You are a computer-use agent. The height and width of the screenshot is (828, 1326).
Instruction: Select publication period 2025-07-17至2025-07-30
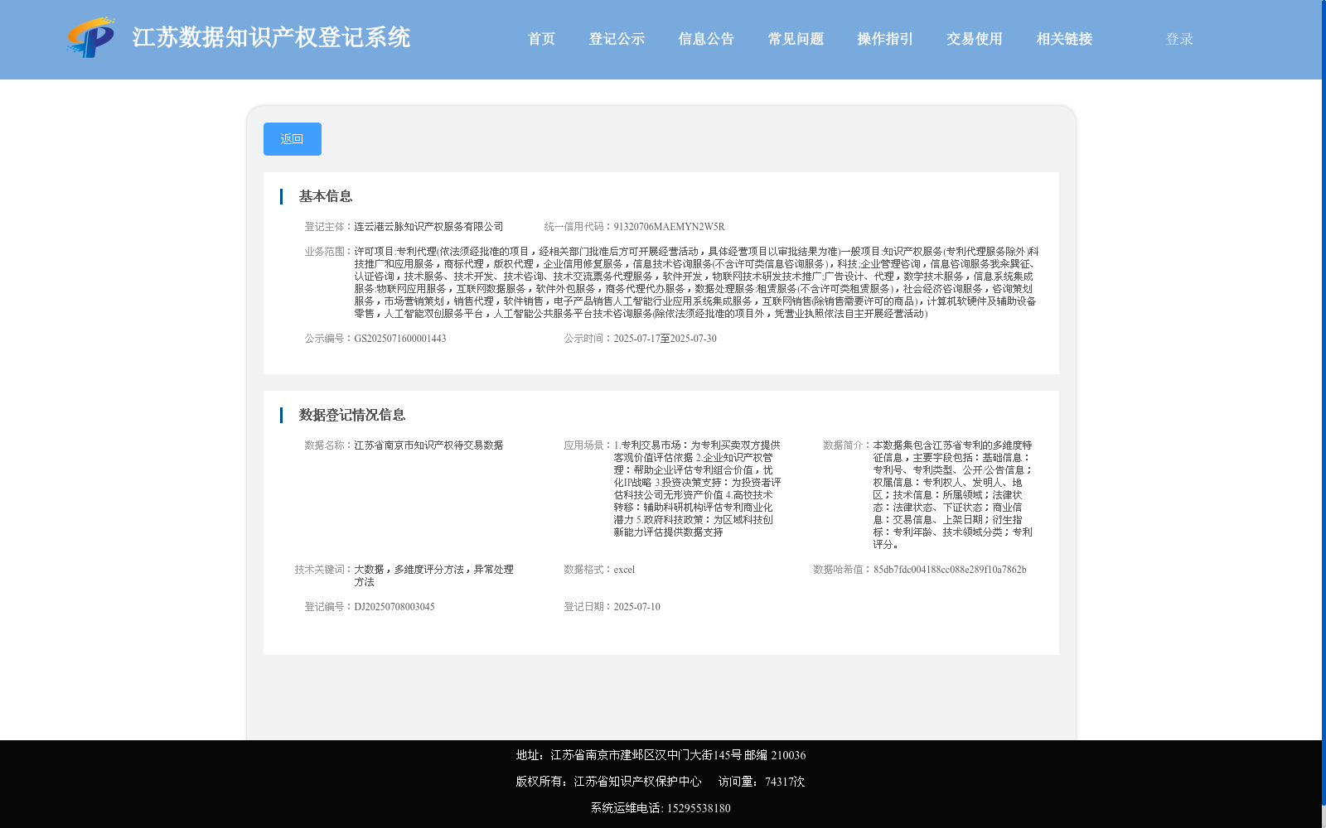[665, 339]
